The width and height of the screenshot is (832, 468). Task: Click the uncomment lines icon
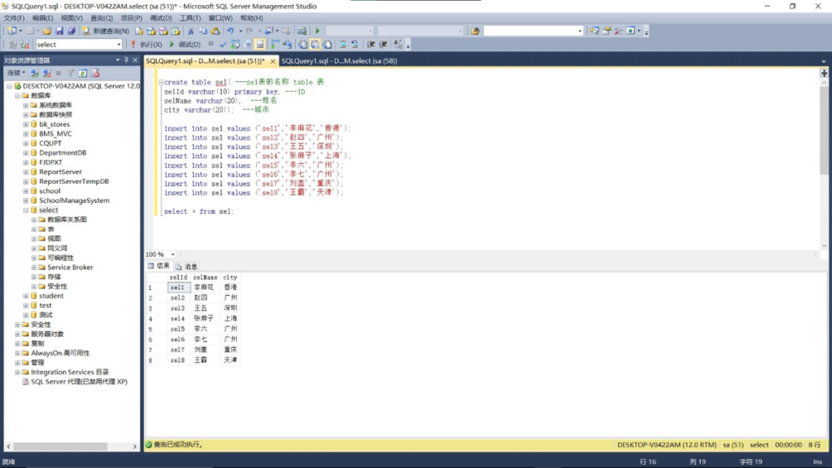tap(355, 45)
